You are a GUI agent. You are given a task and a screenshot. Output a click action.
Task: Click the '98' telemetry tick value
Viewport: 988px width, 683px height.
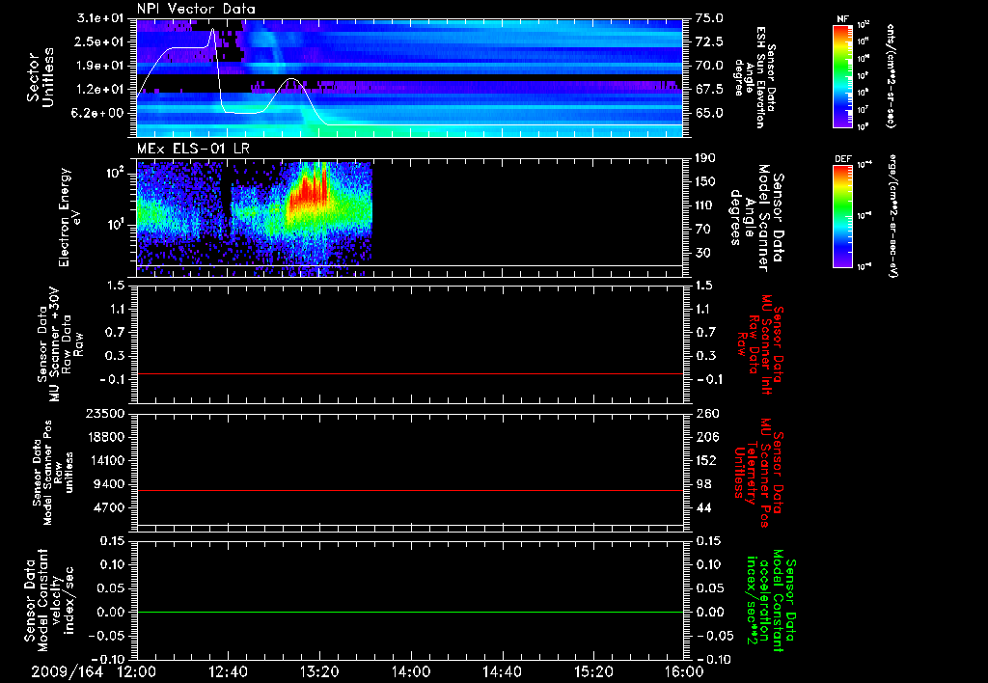tap(703, 484)
